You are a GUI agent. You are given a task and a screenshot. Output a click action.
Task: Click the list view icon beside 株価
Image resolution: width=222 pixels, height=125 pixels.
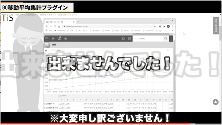pos(47,45)
